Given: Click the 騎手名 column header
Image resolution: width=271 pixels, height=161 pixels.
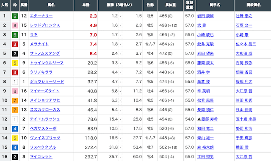Looking at the screenshot, I should click(215, 5).
